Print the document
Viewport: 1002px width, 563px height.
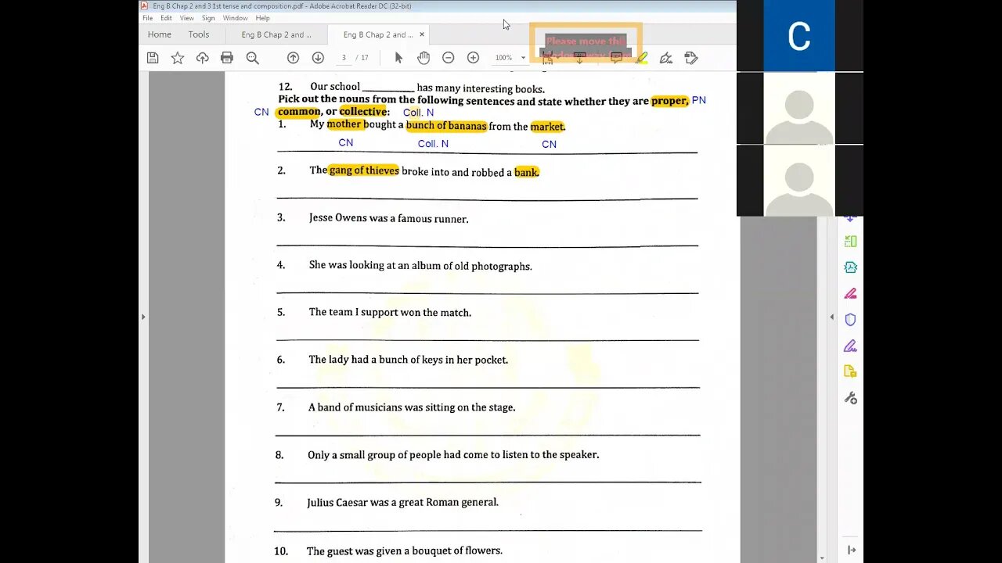coord(227,58)
